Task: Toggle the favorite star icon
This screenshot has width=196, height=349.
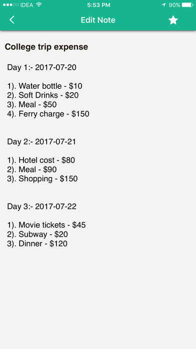Action: 173,20
